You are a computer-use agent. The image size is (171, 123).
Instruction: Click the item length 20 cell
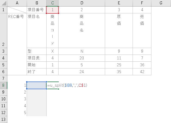[82, 58]
